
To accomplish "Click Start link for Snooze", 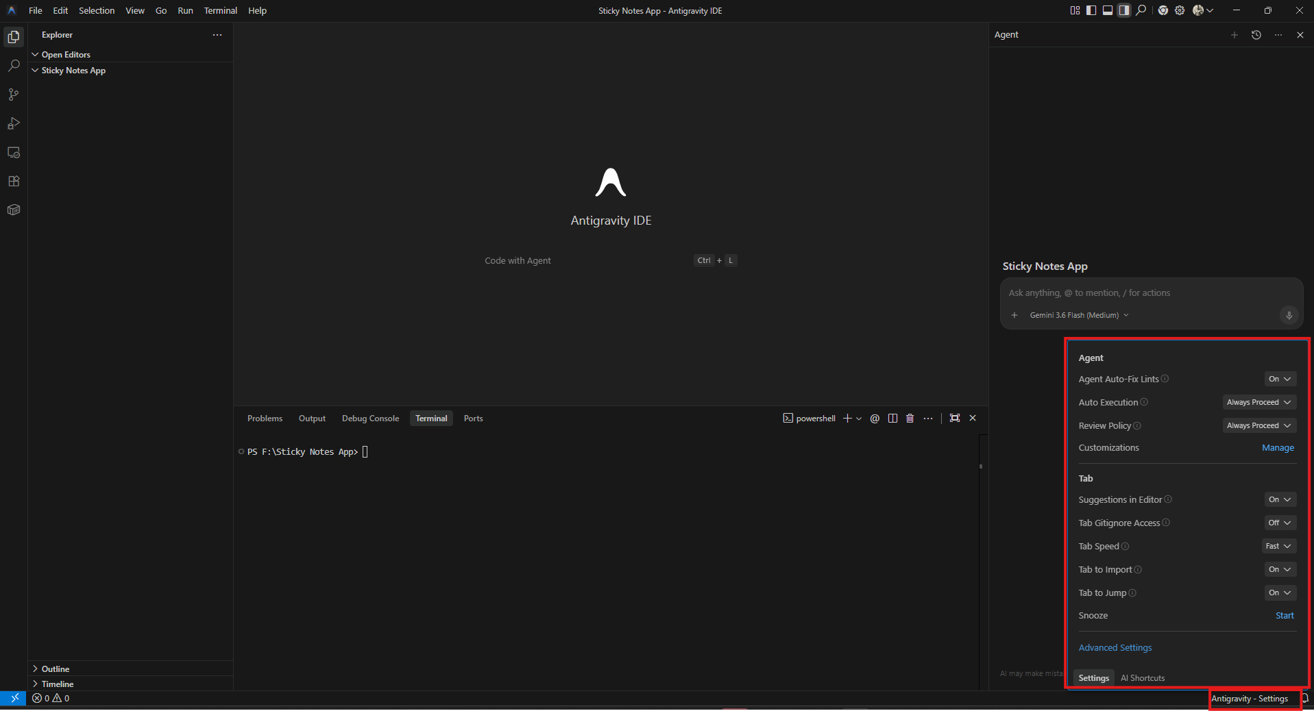I will [x=1285, y=615].
